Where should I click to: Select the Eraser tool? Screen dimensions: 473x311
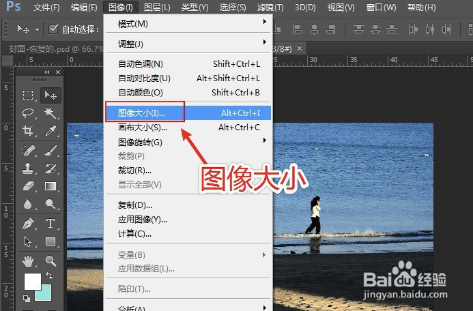click(x=28, y=186)
